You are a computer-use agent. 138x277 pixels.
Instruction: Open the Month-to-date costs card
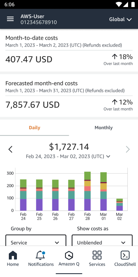pyautogui.click(x=69, y=51)
